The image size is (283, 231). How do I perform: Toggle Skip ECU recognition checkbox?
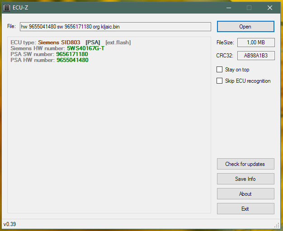tap(219, 80)
